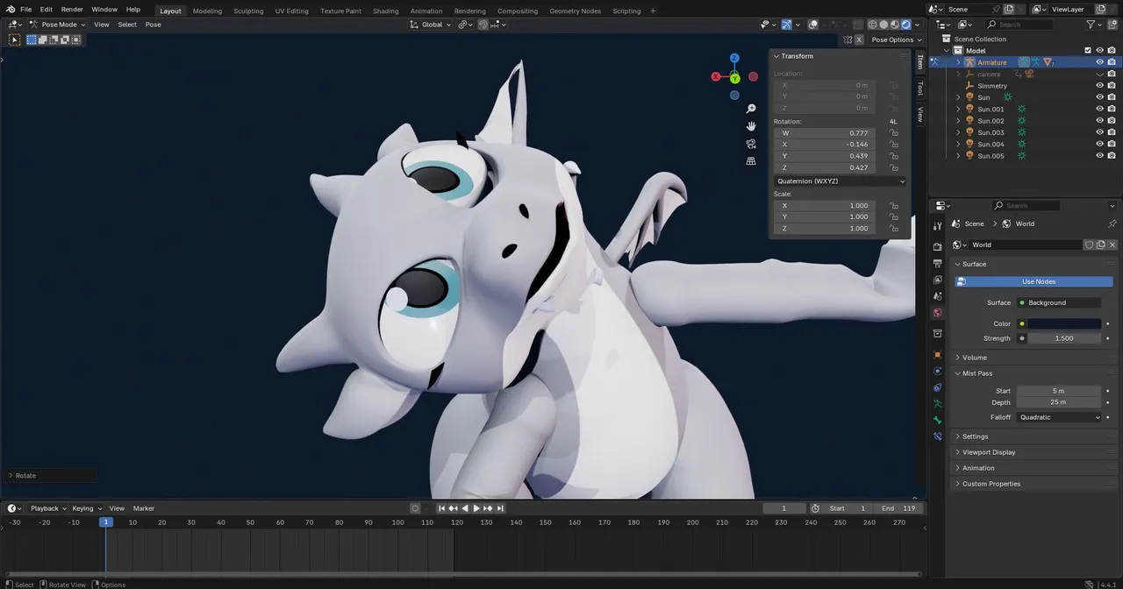1123x589 pixels.
Task: Click the blue Z axis of the navigation gizmo
Action: click(x=734, y=58)
